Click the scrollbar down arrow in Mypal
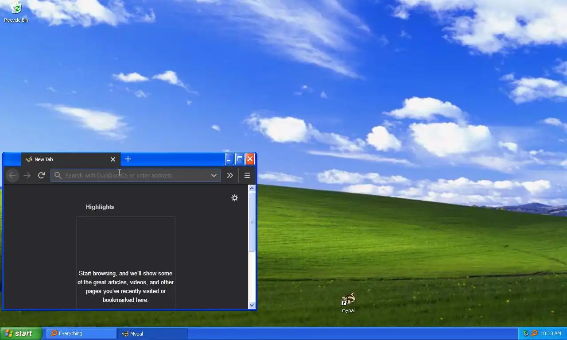Viewport: 567px width, 340px height. click(x=252, y=305)
